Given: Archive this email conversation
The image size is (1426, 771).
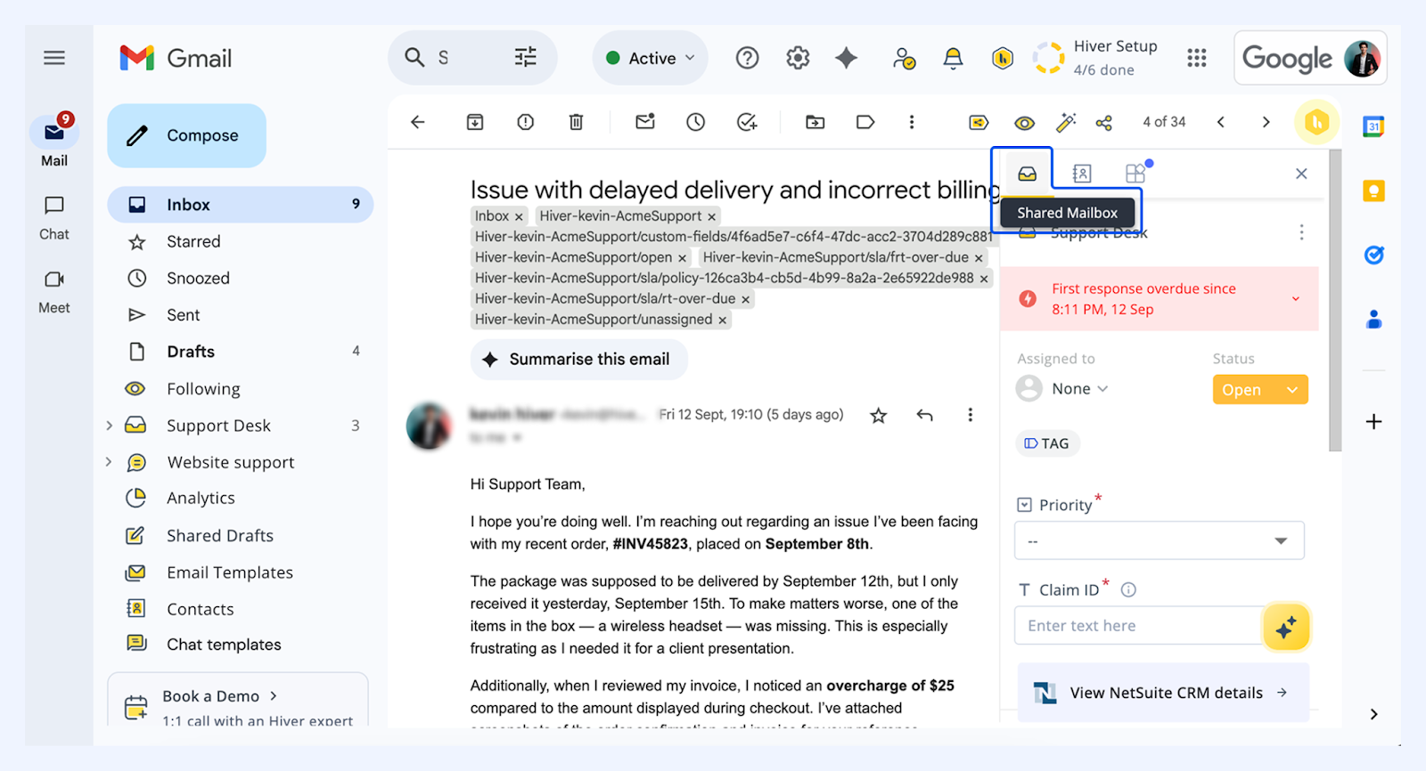Looking at the screenshot, I should click(475, 122).
